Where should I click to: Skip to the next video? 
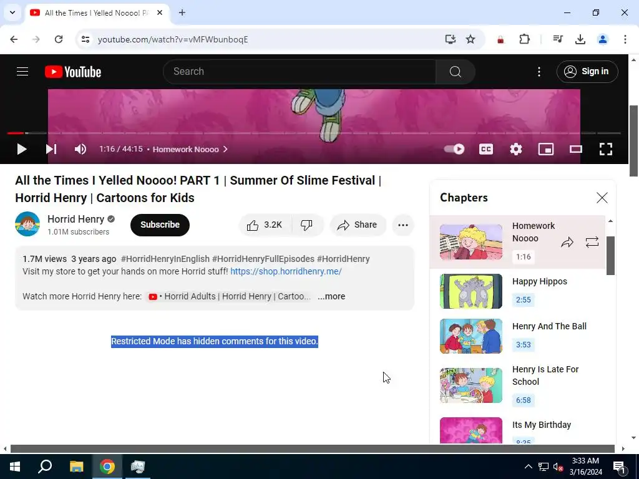coord(51,149)
